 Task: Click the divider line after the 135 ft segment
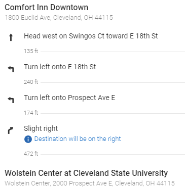click(x=113, y=52)
